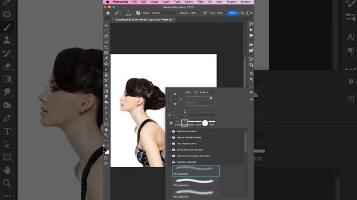Open the Edit menu
The width and height of the screenshot is (357, 200).
[x=143, y=2]
